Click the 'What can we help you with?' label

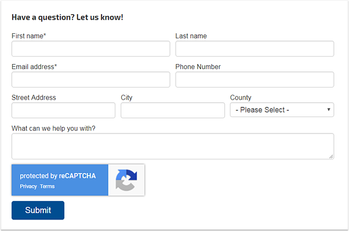pyautogui.click(x=54, y=128)
